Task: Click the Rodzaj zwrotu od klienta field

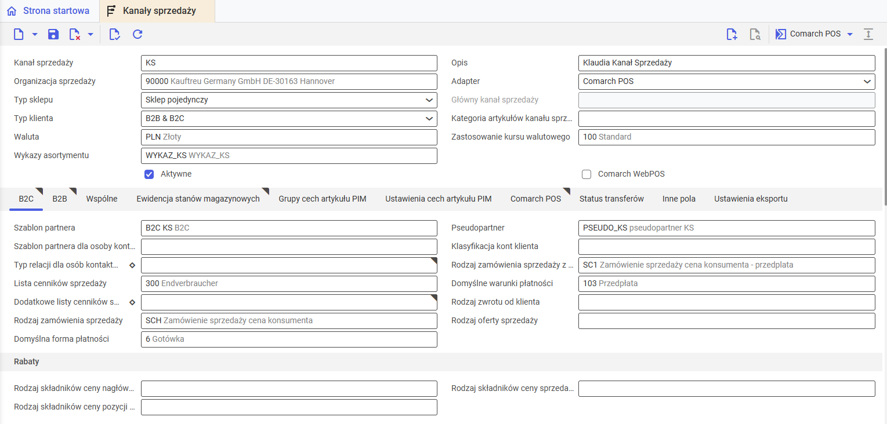Action: [x=726, y=302]
